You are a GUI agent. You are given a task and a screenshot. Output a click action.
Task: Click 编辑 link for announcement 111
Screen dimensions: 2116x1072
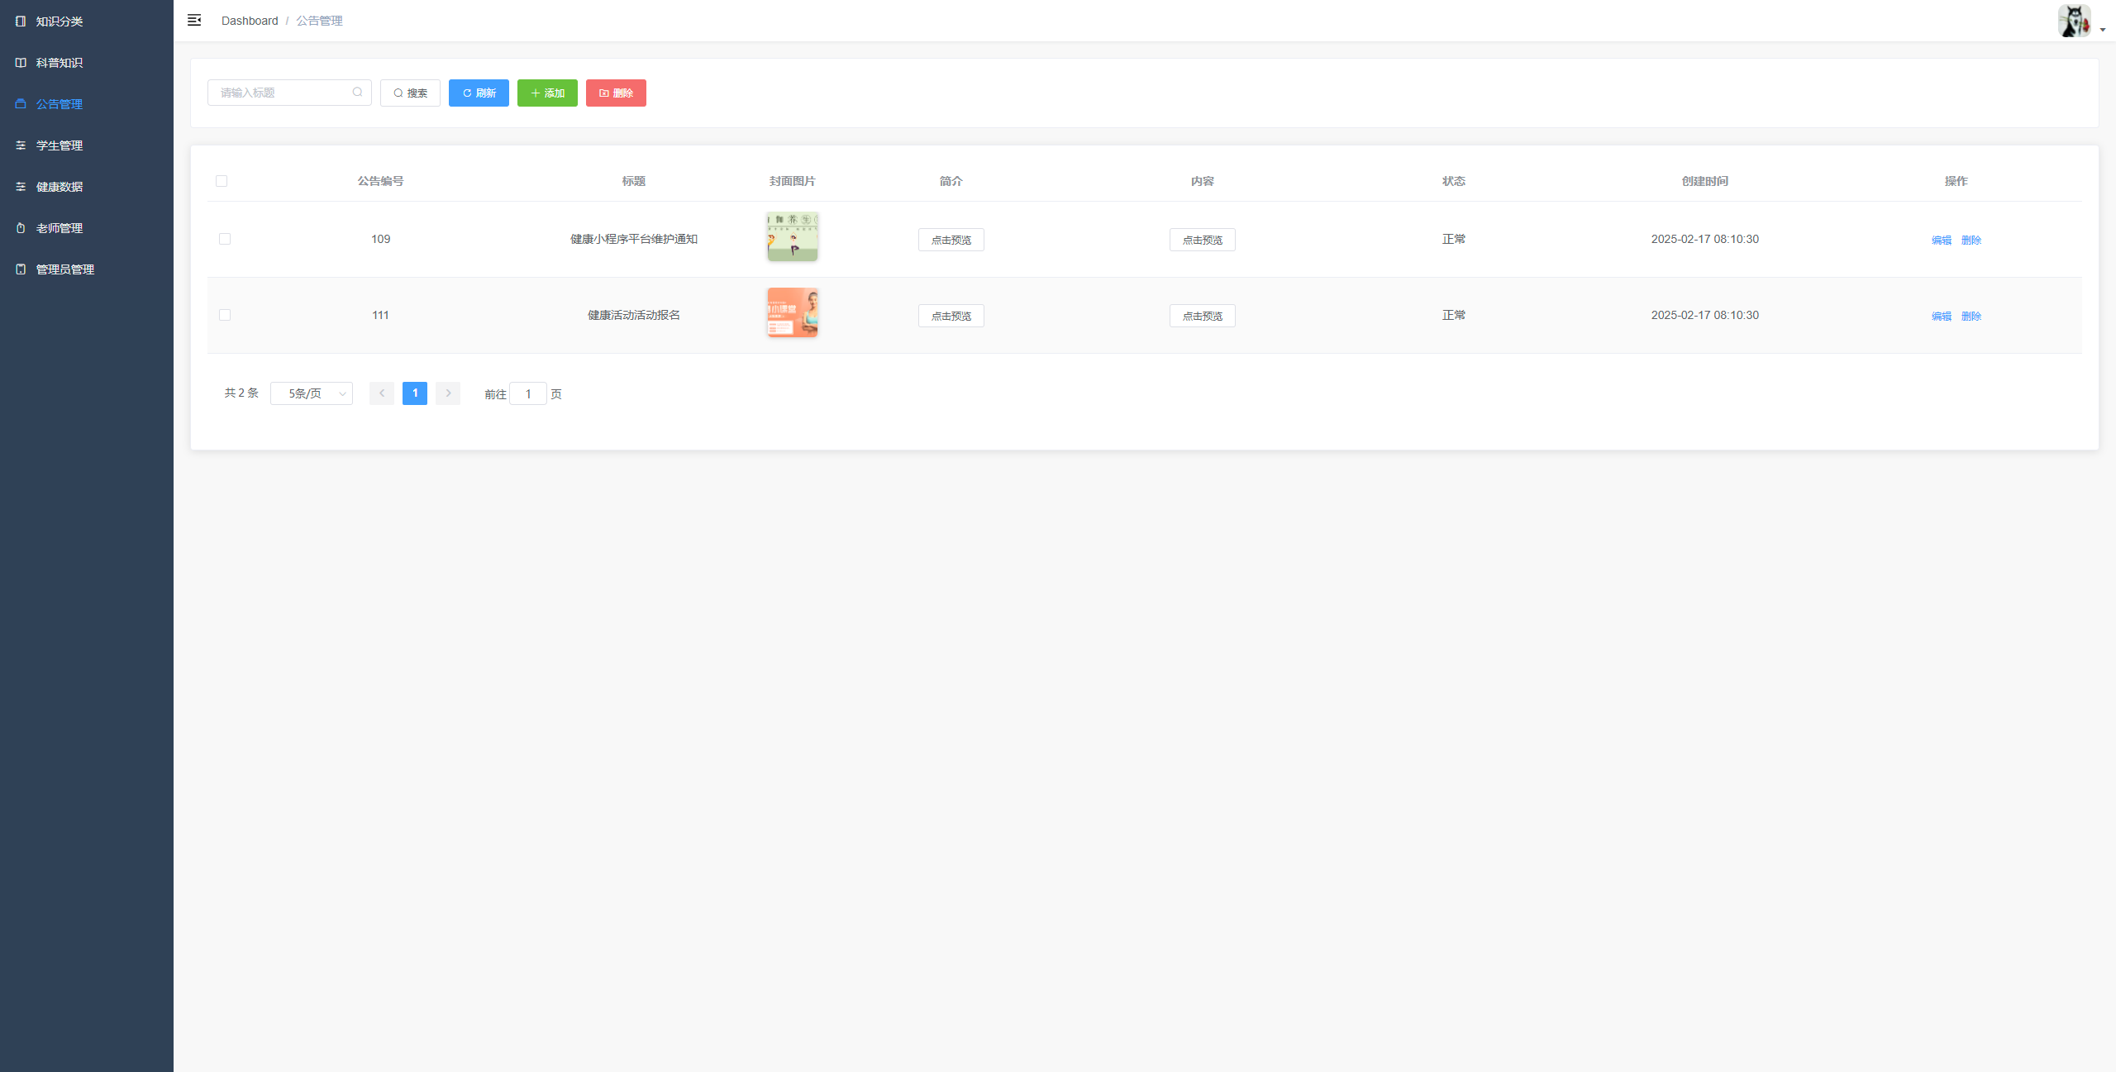pyautogui.click(x=1942, y=316)
